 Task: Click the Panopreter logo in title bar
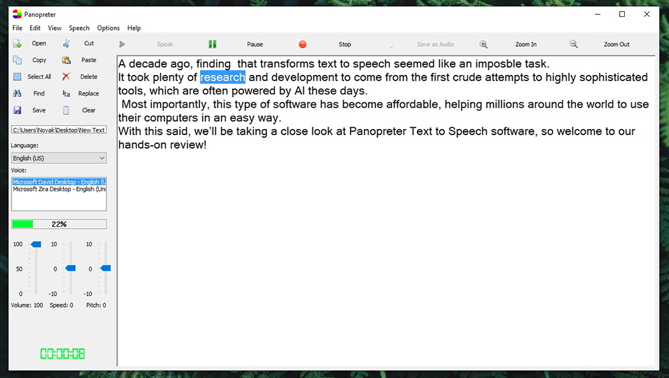(17, 15)
